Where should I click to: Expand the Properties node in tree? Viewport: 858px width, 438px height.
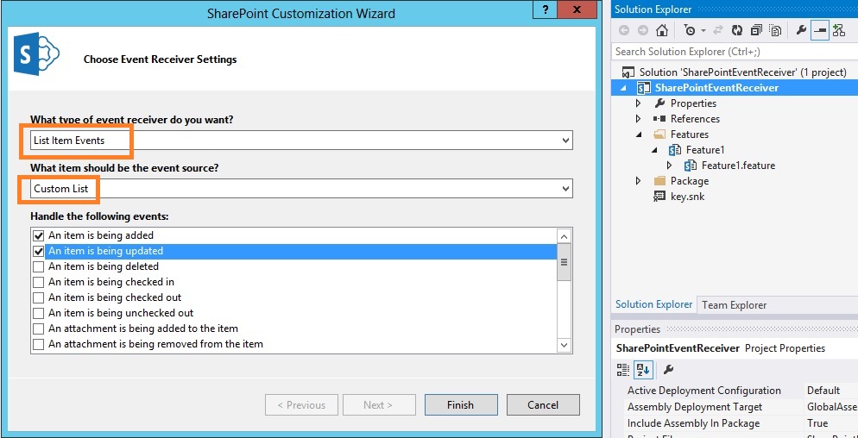pyautogui.click(x=638, y=103)
